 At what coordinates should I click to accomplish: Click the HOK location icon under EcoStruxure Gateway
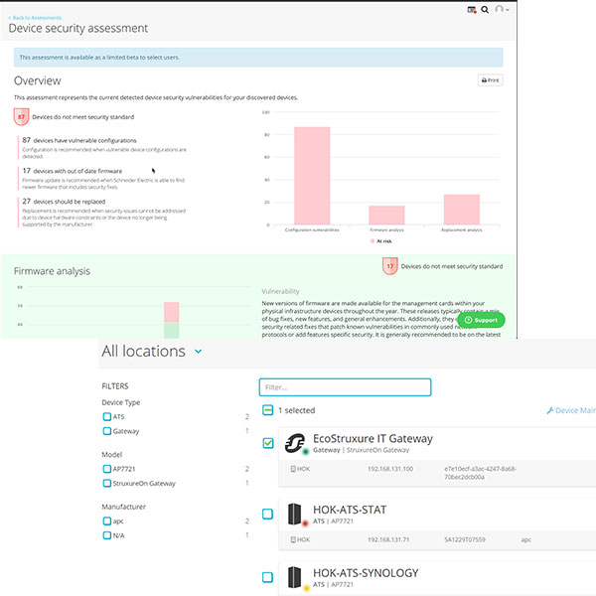293,469
